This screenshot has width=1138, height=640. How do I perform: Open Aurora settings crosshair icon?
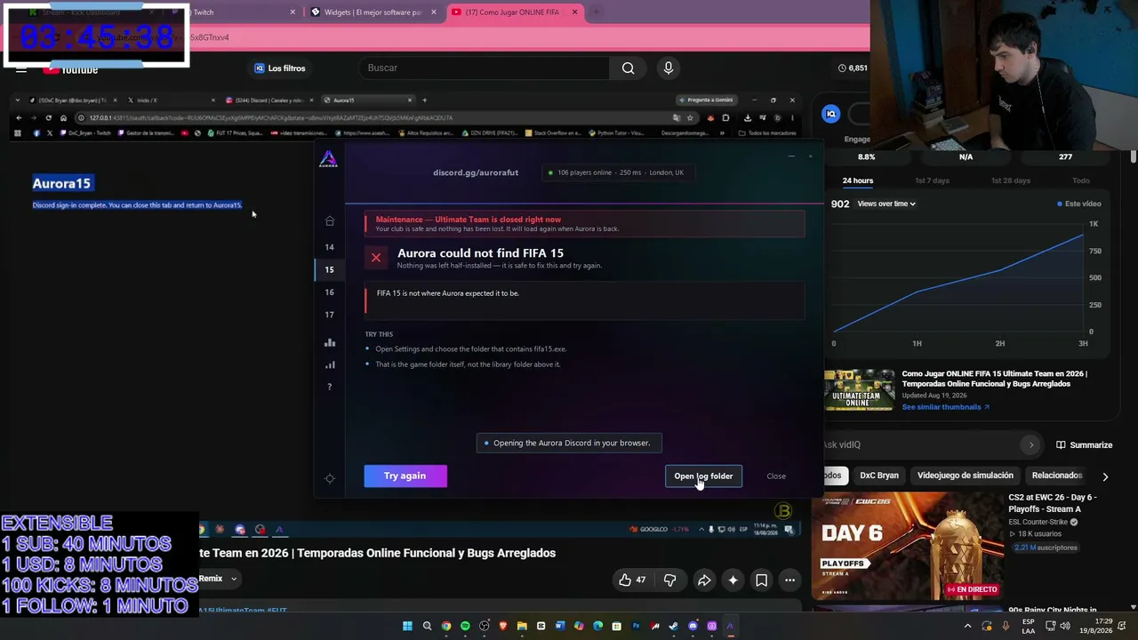tap(330, 478)
